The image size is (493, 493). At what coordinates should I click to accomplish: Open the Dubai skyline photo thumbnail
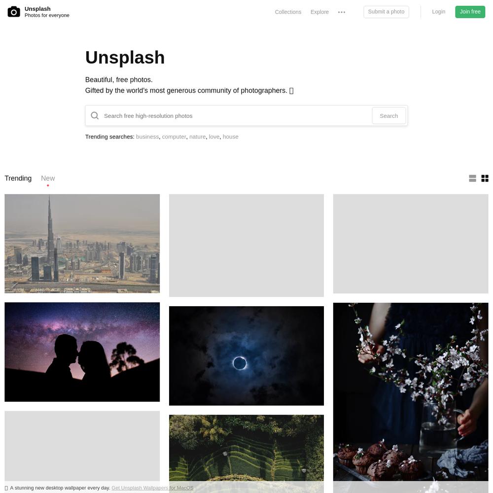coord(82,244)
